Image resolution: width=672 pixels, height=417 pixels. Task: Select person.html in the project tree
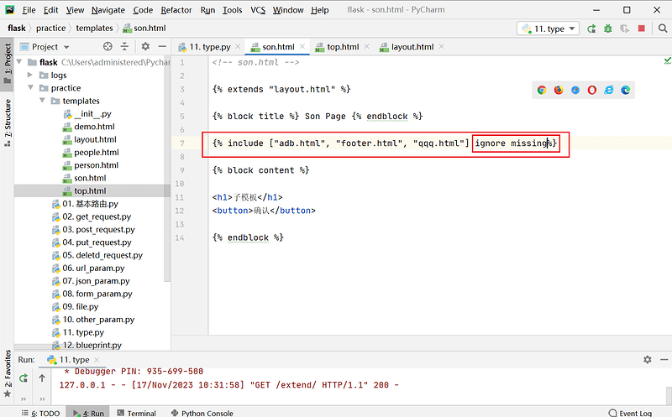point(96,165)
